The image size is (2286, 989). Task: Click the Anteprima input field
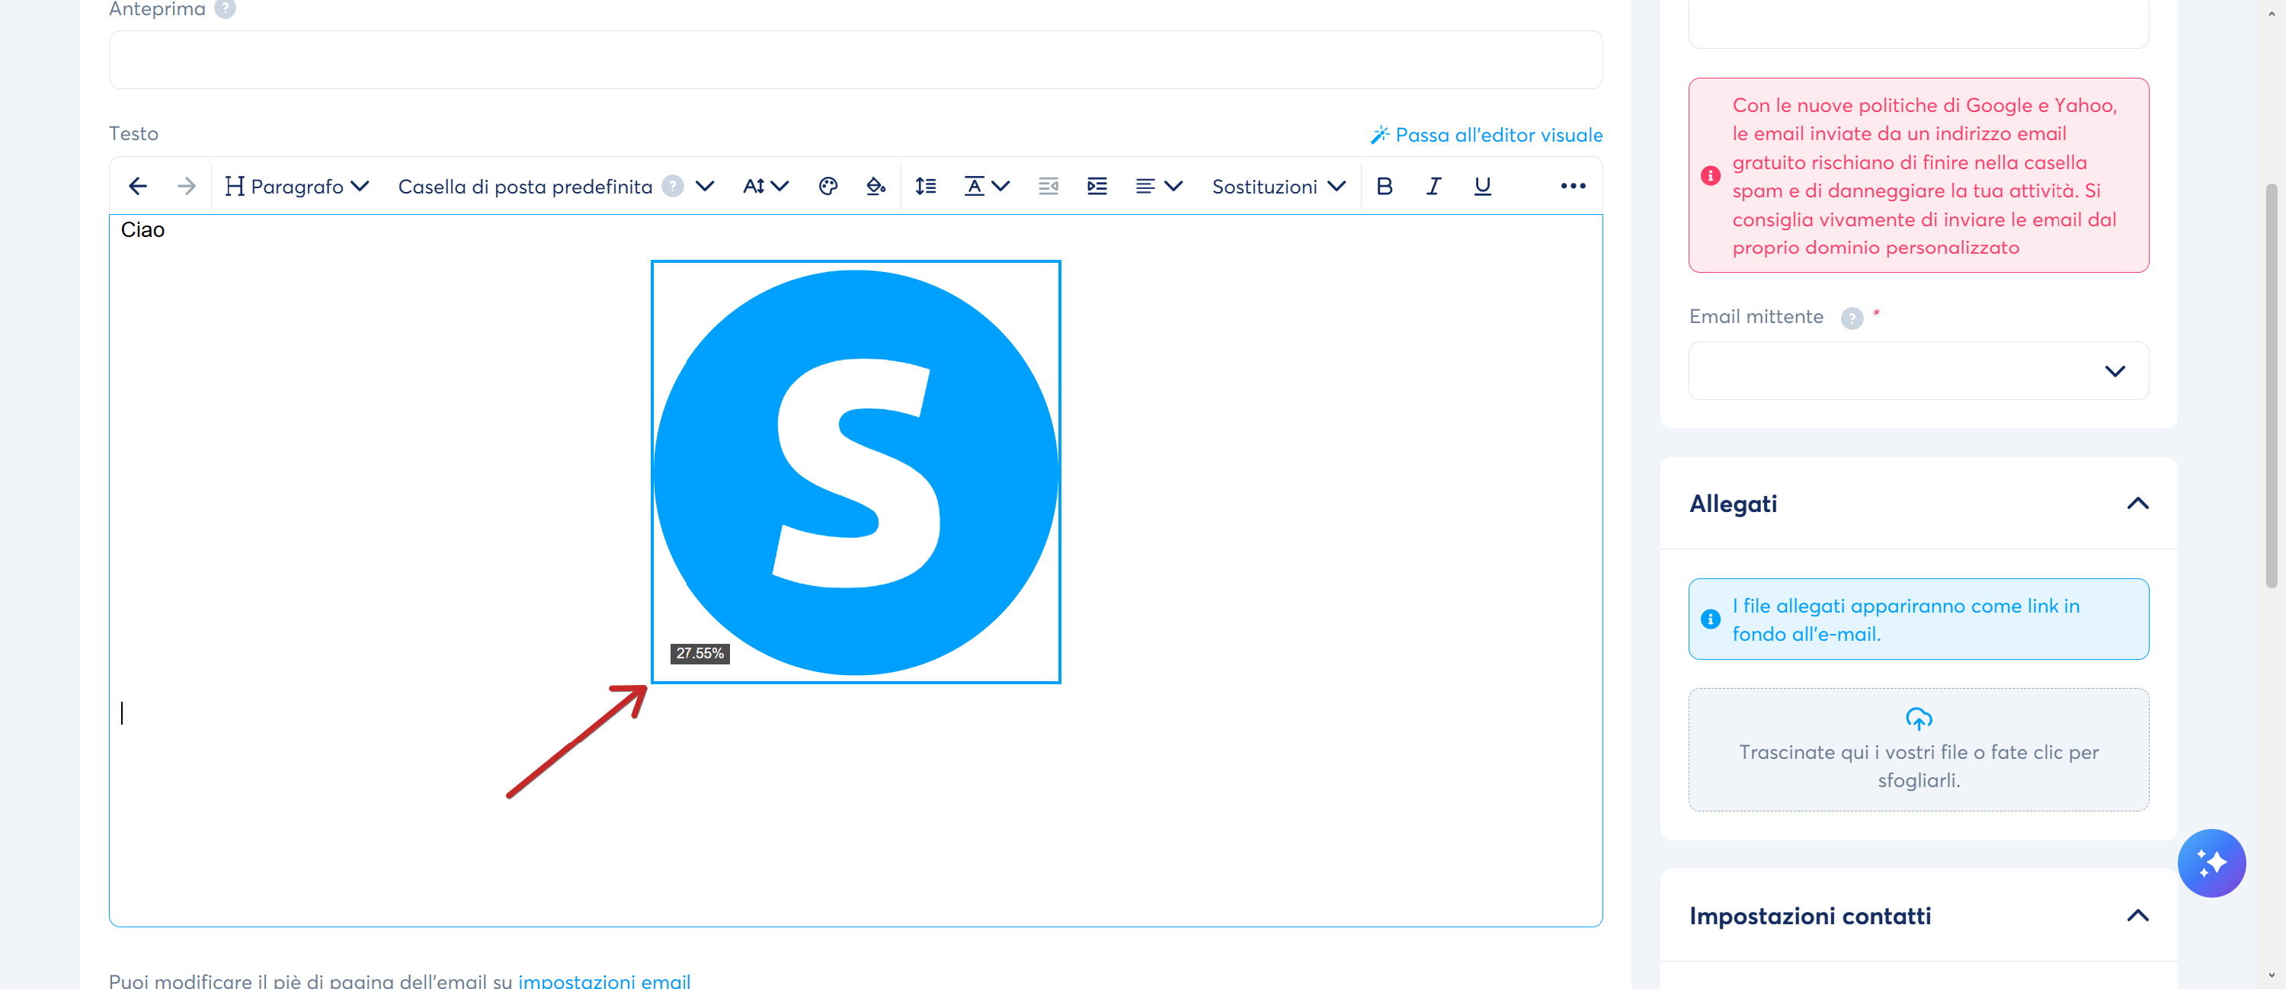tap(856, 59)
